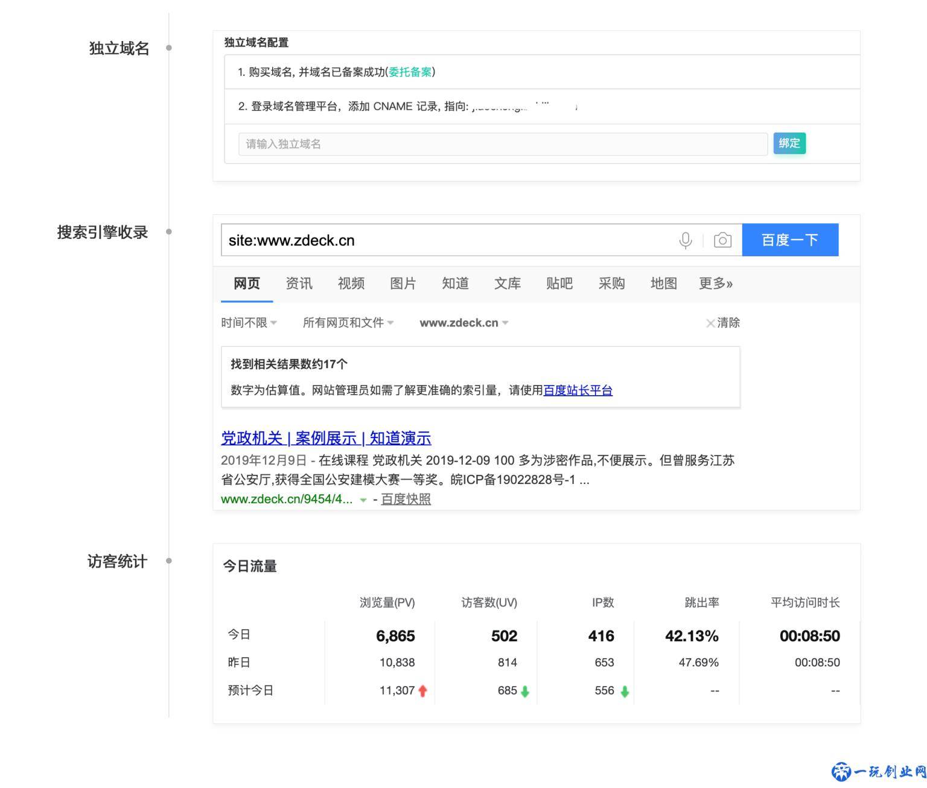Click today's PV value 6,865
This screenshot has width=927, height=788.
coord(395,636)
